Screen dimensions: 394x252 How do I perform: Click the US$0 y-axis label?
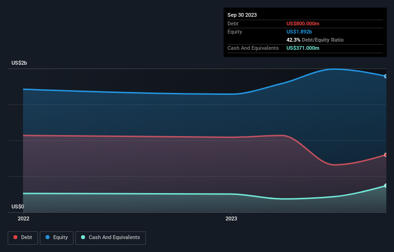(x=18, y=206)
